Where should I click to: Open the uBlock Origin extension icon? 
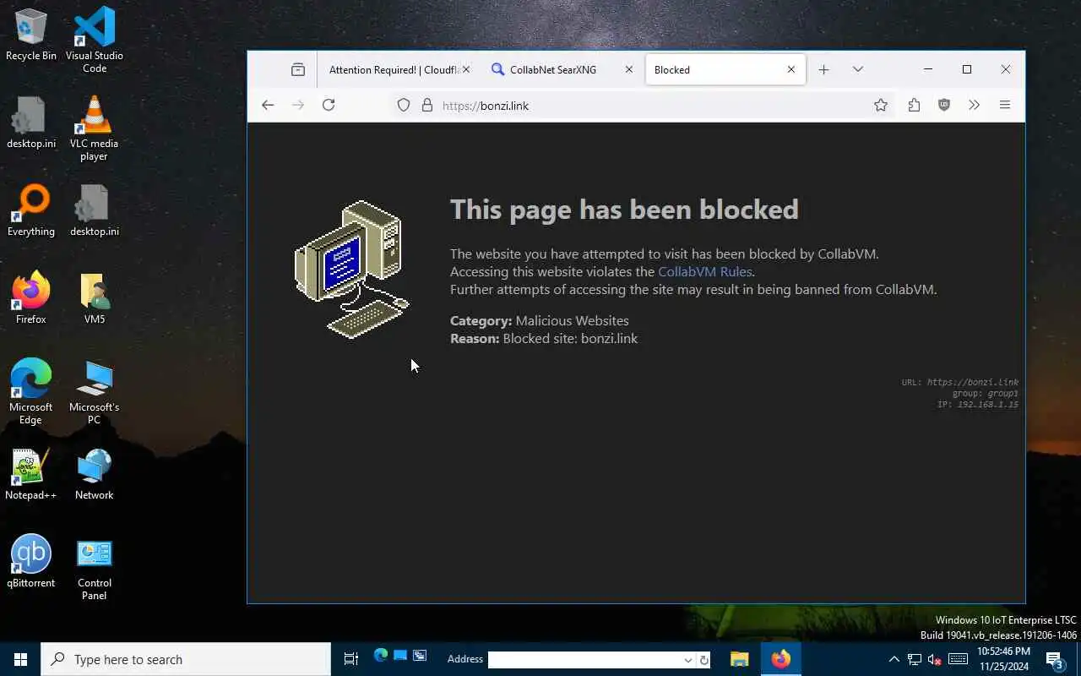pyautogui.click(x=944, y=105)
